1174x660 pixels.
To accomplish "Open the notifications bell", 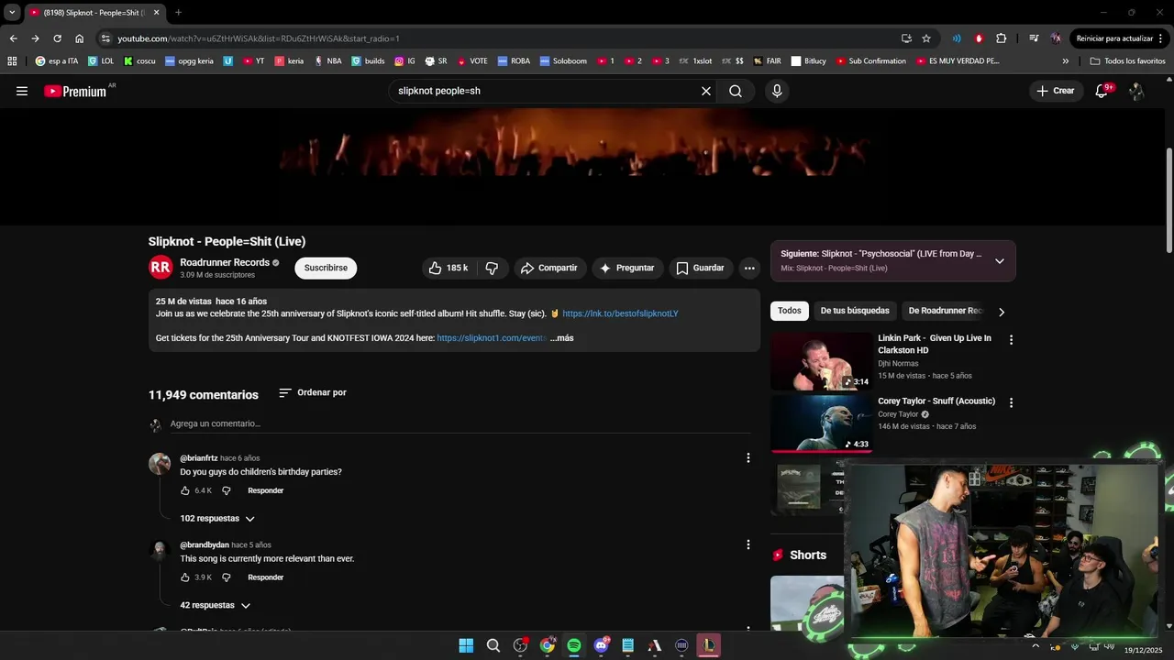I will pyautogui.click(x=1102, y=91).
